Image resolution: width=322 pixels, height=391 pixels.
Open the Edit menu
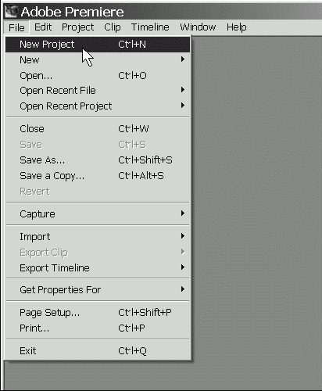43,27
